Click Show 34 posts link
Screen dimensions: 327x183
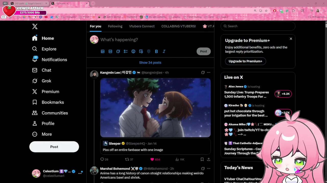(x=150, y=63)
